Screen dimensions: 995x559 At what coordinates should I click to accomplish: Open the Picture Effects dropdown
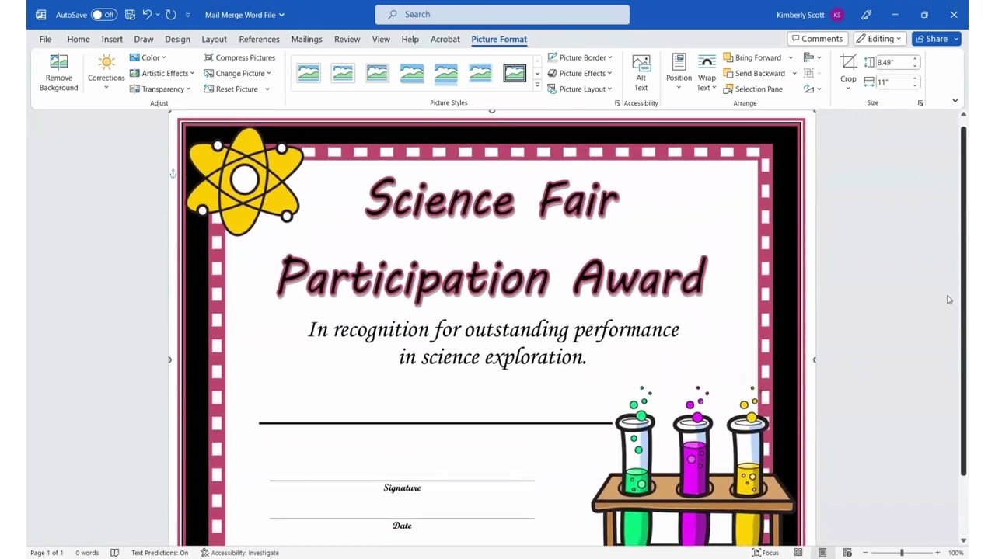[580, 73]
